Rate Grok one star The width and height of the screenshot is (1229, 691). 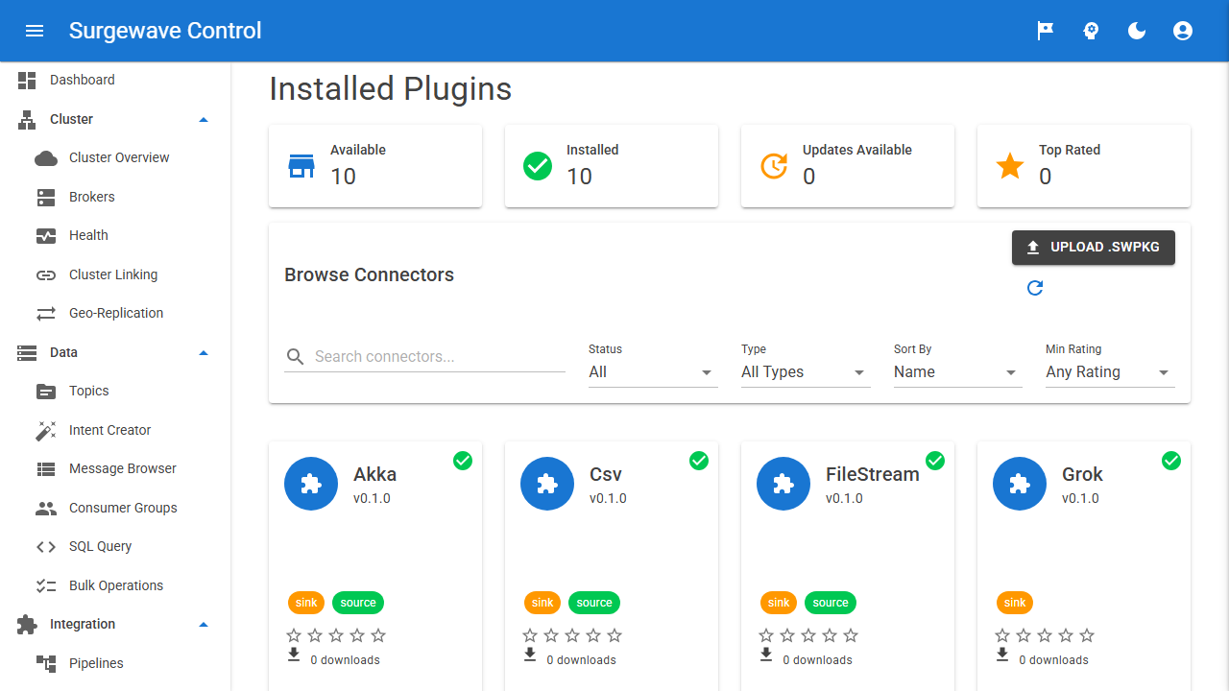[x=1002, y=635]
